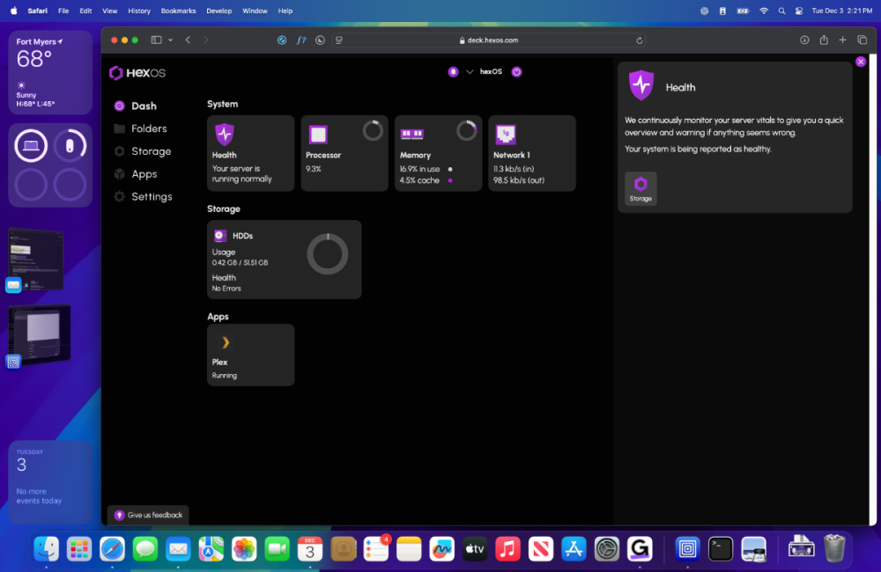Toggle the Safari sidebar button
The width and height of the screenshot is (881, 572).
(156, 40)
